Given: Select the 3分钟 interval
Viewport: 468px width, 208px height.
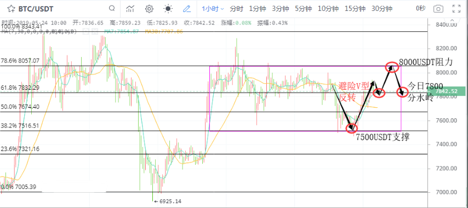Looking at the screenshot, I should 280,9.
